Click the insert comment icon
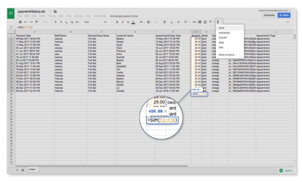Screen dimensions: 302x182 point(200,22)
